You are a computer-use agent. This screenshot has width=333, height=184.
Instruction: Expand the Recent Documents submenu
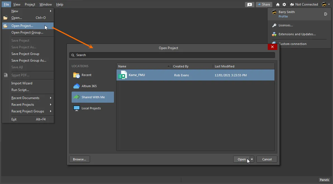click(50, 98)
